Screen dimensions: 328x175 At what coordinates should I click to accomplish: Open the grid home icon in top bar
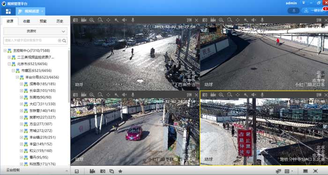tap(8, 11)
